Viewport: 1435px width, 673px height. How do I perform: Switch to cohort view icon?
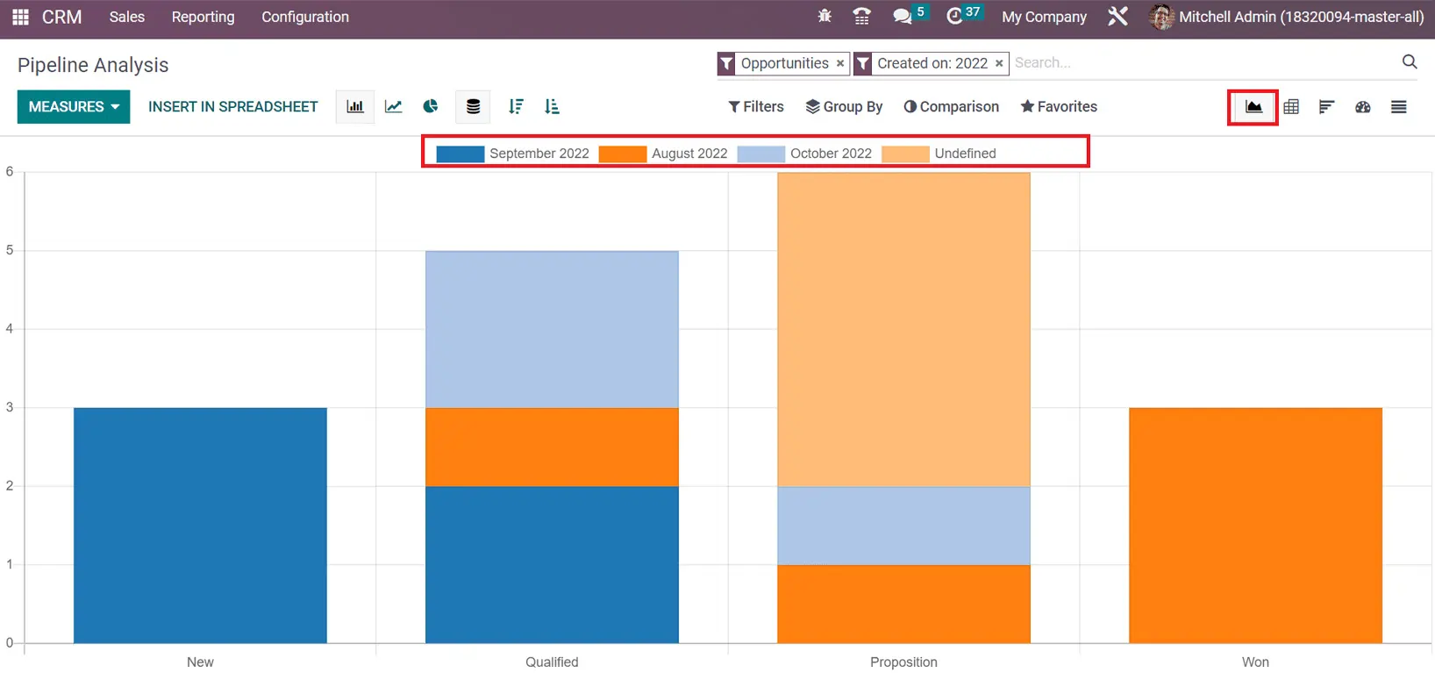pyautogui.click(x=1326, y=107)
